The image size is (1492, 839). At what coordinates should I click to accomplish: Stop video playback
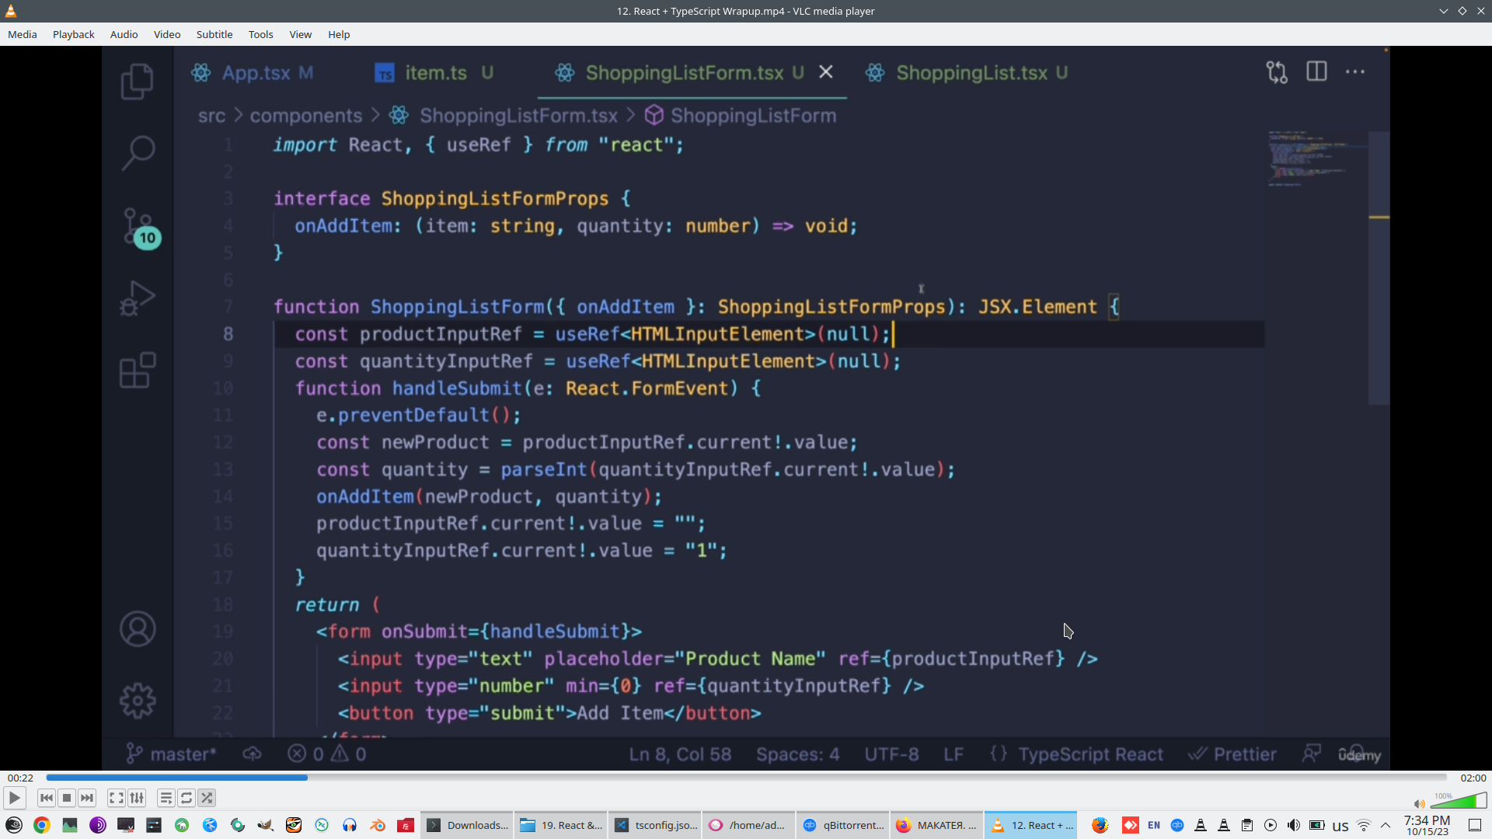67,798
